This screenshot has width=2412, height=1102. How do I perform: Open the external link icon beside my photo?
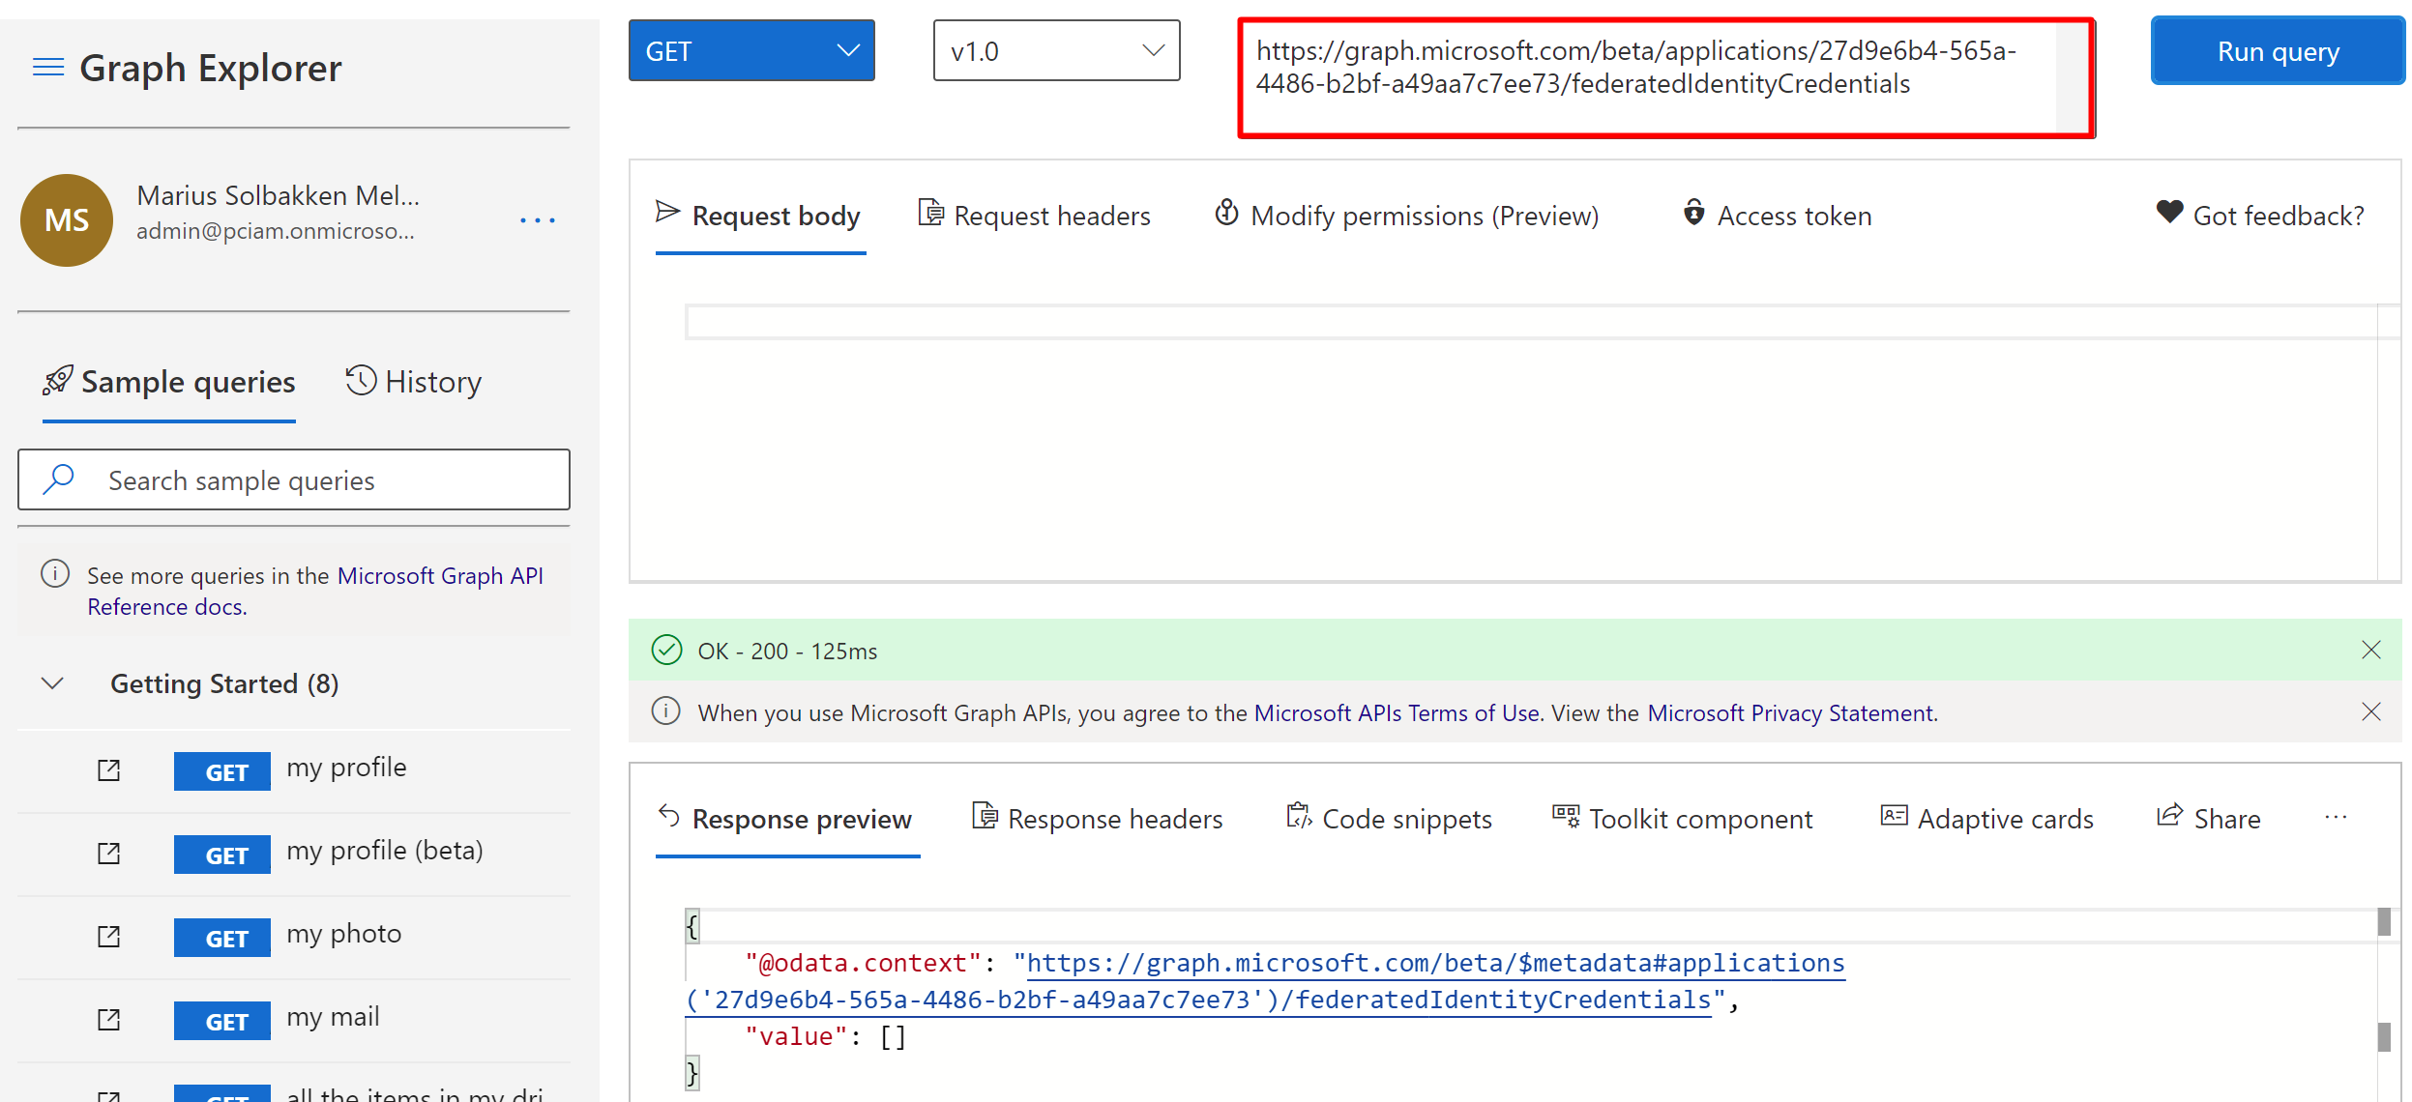click(x=109, y=937)
